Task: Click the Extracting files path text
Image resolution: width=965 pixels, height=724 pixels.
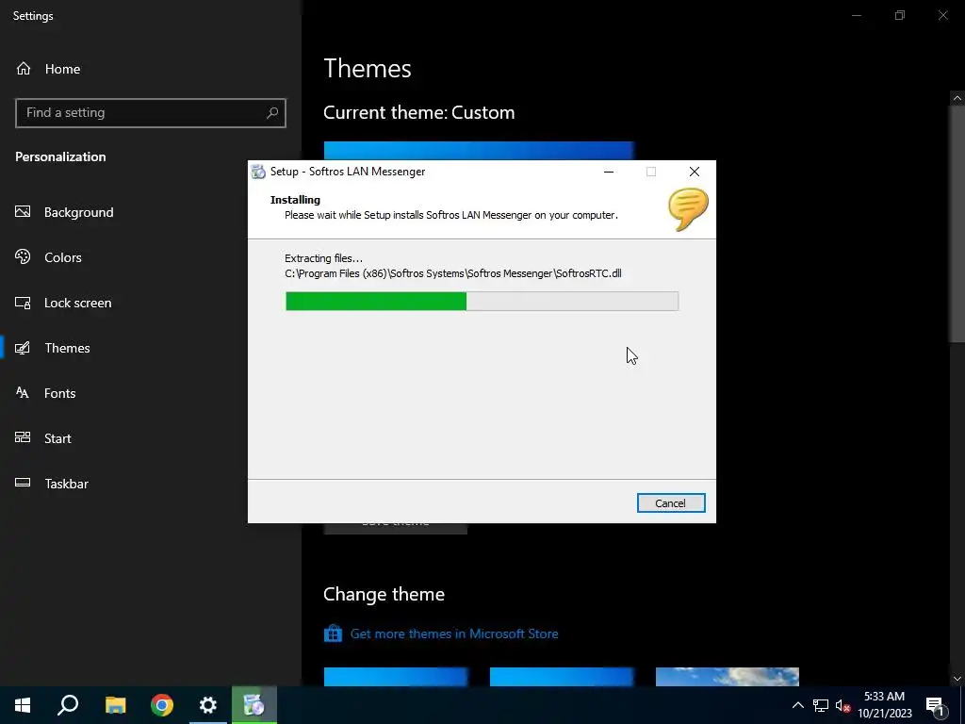Action: click(x=453, y=273)
